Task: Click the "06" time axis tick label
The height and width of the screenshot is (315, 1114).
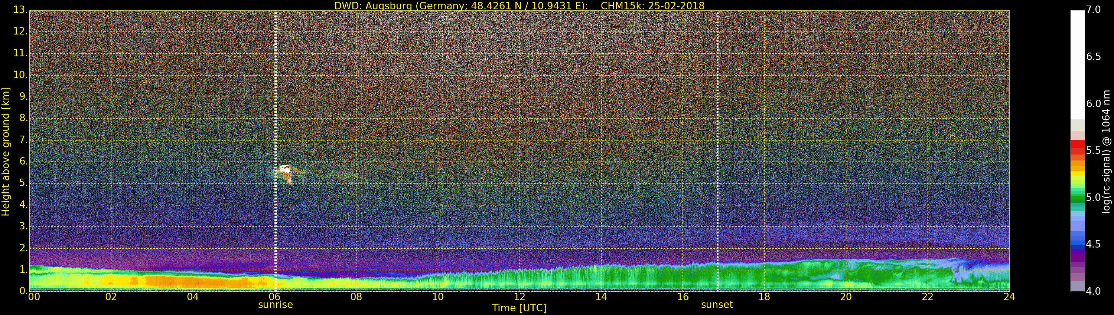Action: pyautogui.click(x=274, y=296)
